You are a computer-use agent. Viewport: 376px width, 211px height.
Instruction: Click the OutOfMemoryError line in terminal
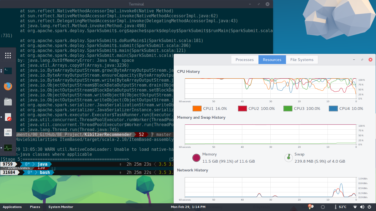pos(76,60)
